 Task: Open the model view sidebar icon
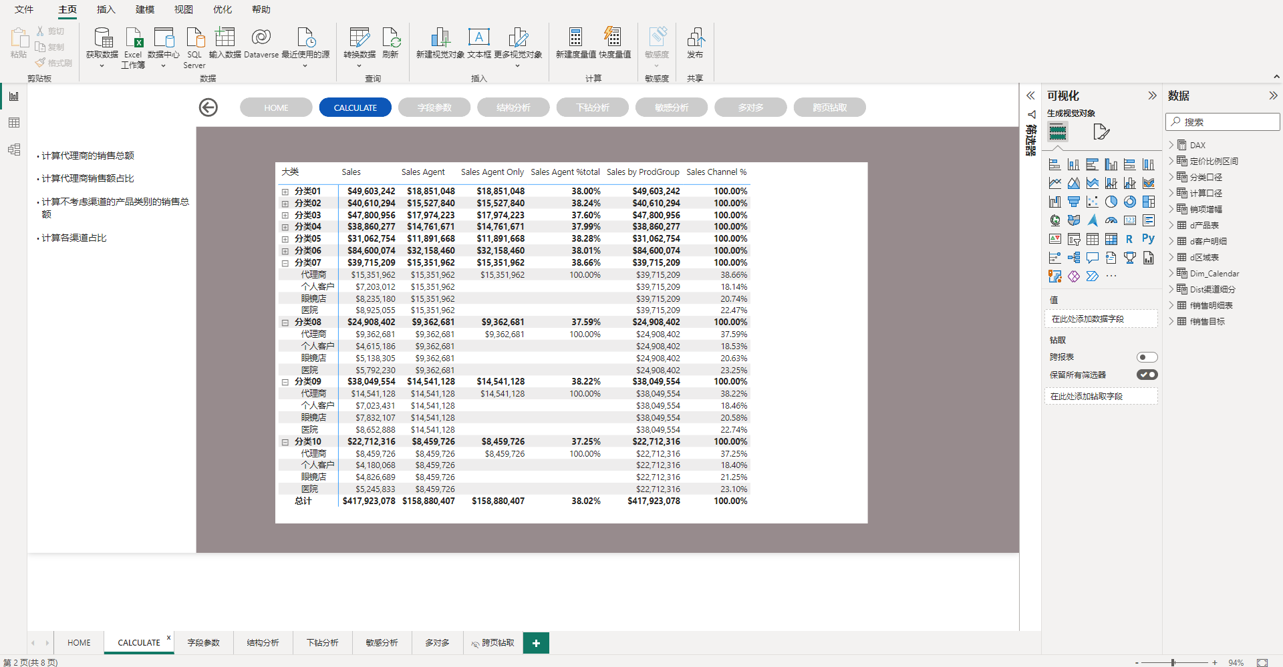click(14, 150)
